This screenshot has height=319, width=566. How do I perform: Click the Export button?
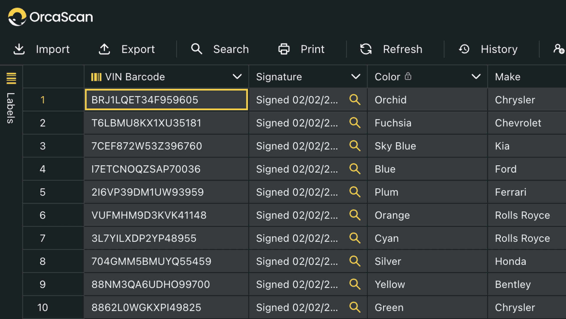(138, 49)
